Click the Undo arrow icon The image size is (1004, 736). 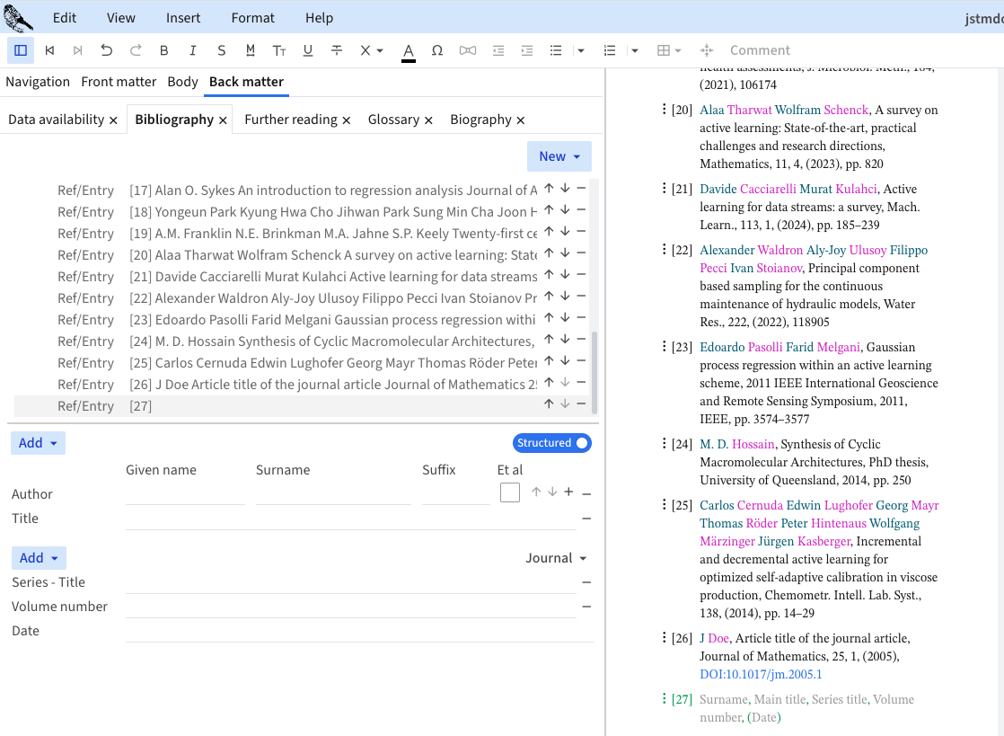click(107, 50)
